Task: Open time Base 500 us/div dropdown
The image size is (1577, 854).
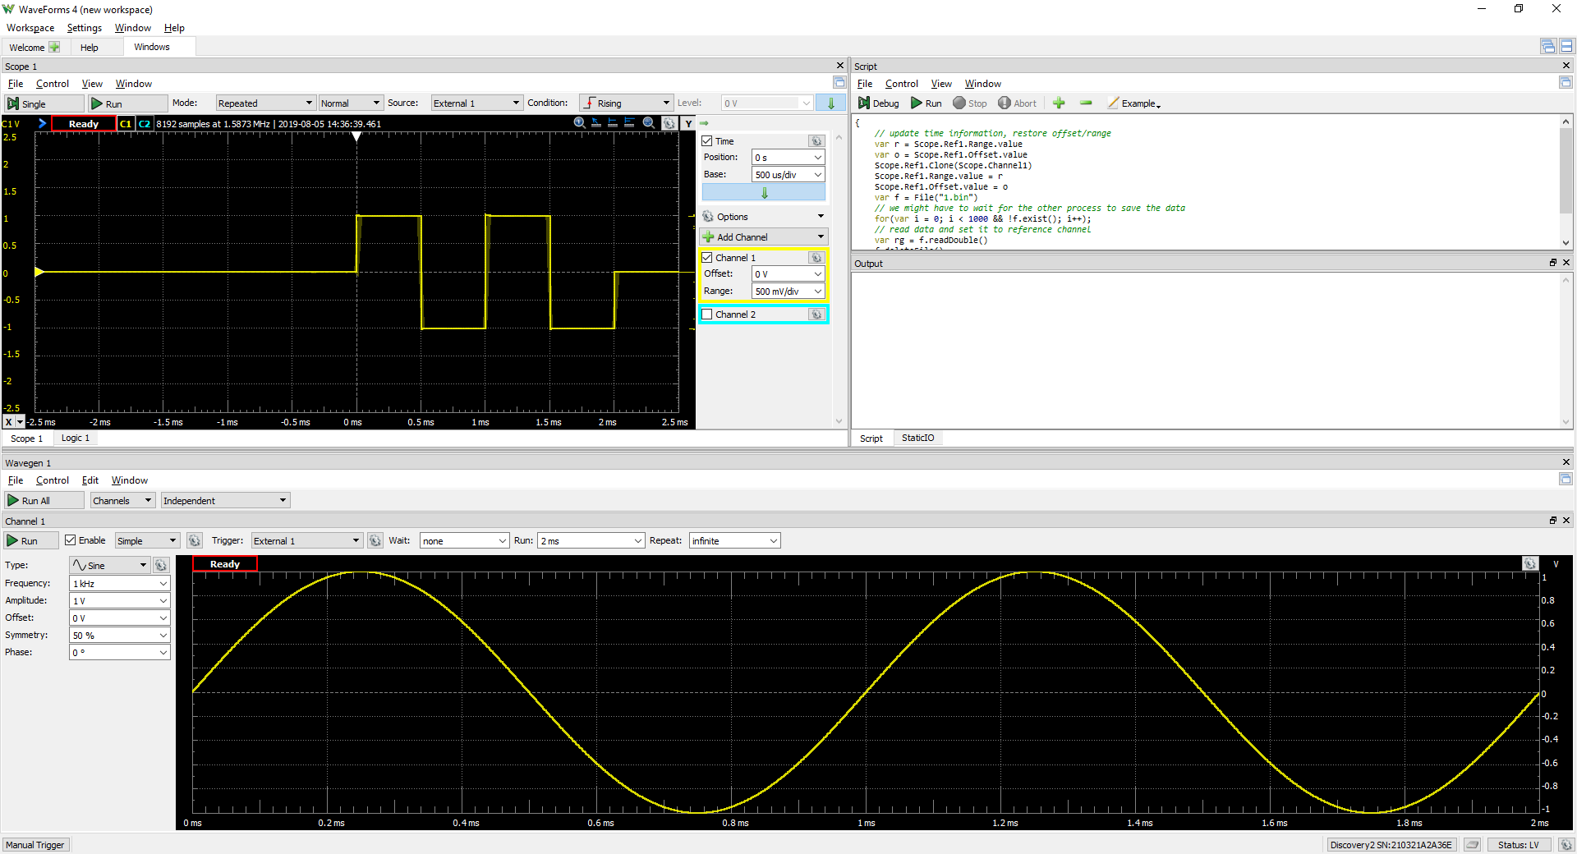Action: coord(788,175)
